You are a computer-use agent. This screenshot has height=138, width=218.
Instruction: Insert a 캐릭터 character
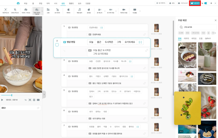68,11
